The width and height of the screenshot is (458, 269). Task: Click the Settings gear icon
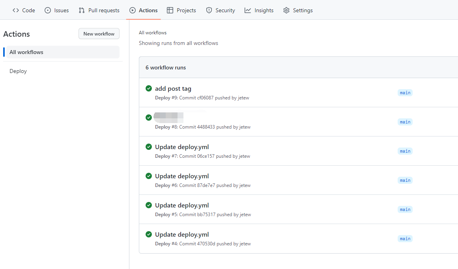coord(286,10)
